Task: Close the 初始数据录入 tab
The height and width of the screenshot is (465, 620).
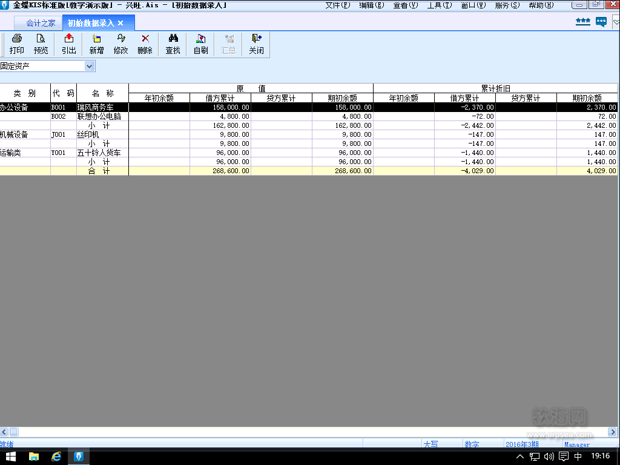Action: point(120,24)
